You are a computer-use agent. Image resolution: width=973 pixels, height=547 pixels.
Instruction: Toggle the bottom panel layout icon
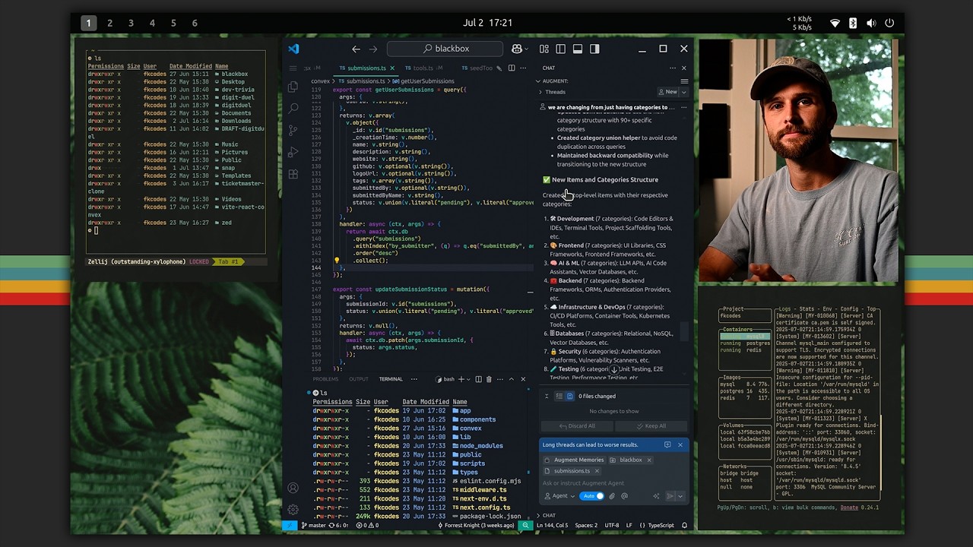(578, 49)
